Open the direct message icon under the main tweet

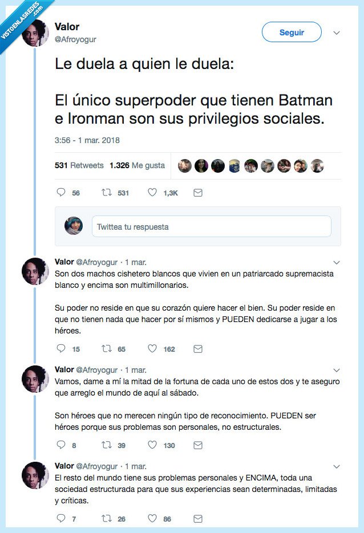[x=197, y=193]
